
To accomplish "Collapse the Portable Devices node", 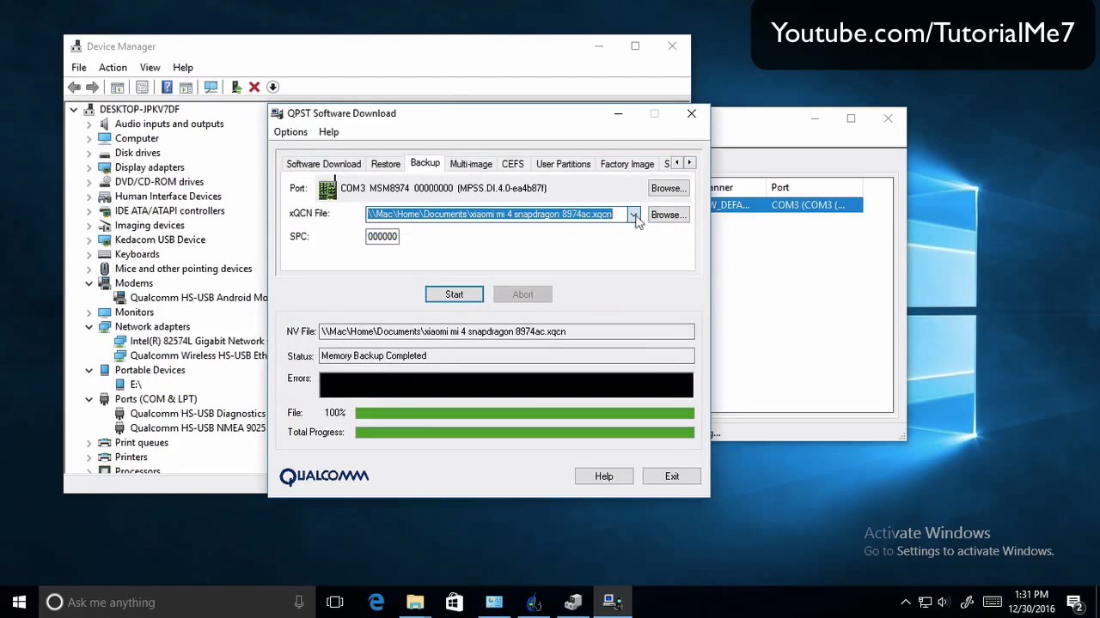I will pyautogui.click(x=89, y=370).
